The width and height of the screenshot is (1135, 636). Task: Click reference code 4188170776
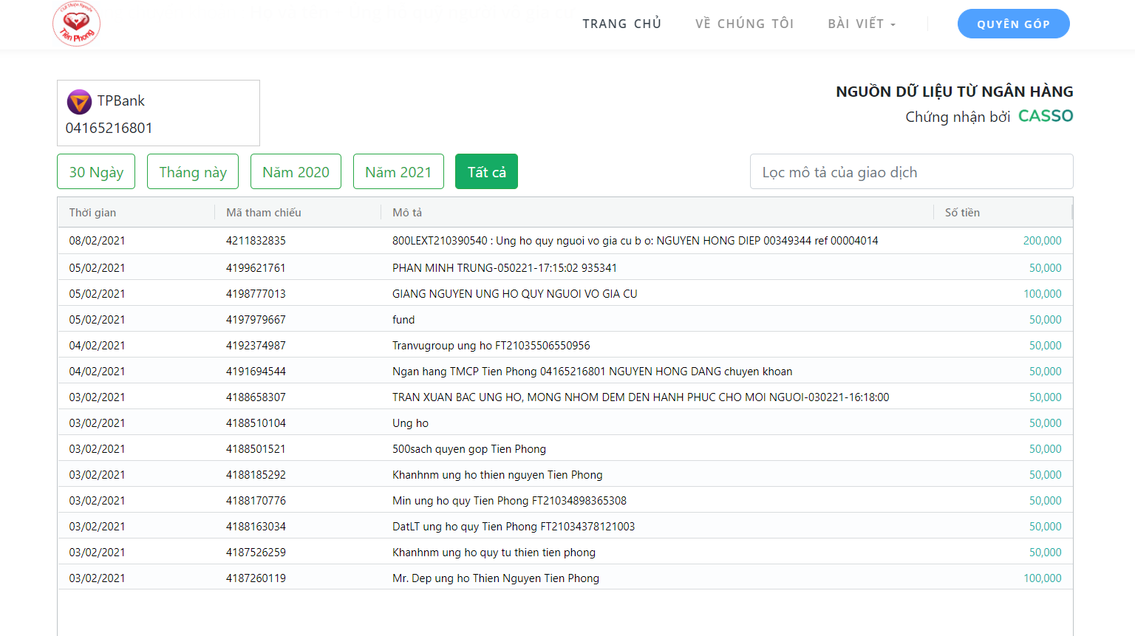[x=256, y=501]
